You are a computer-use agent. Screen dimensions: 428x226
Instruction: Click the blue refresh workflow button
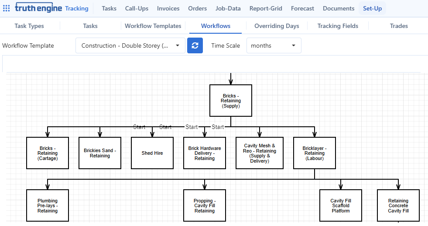195,45
